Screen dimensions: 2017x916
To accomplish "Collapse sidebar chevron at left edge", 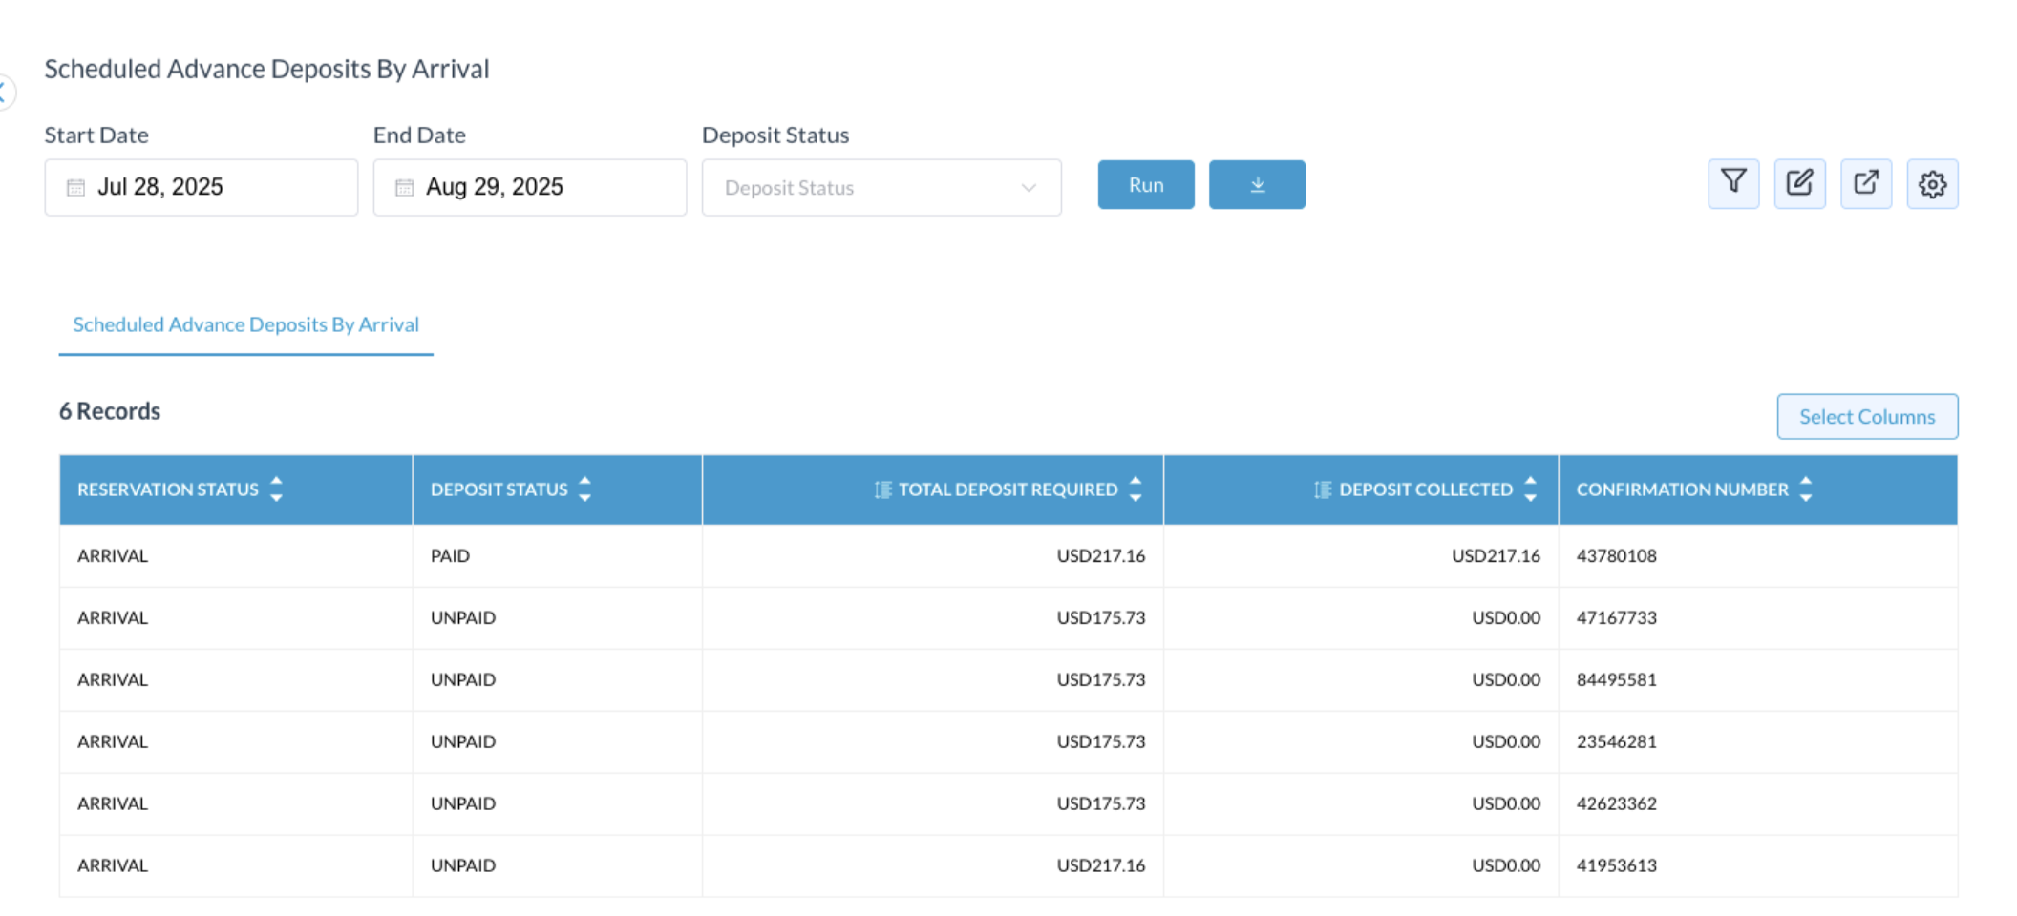I will pos(5,93).
